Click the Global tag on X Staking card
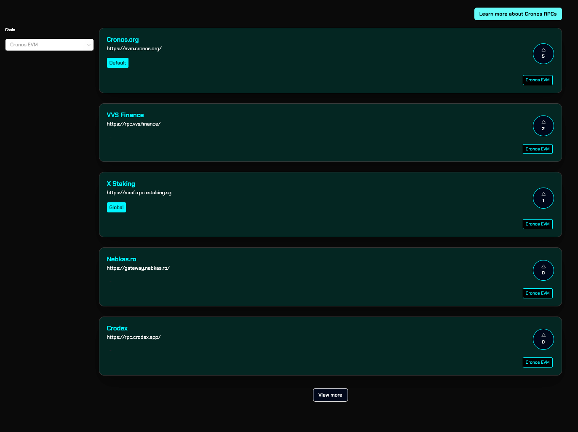Screen dimensions: 578x432 [116, 207]
